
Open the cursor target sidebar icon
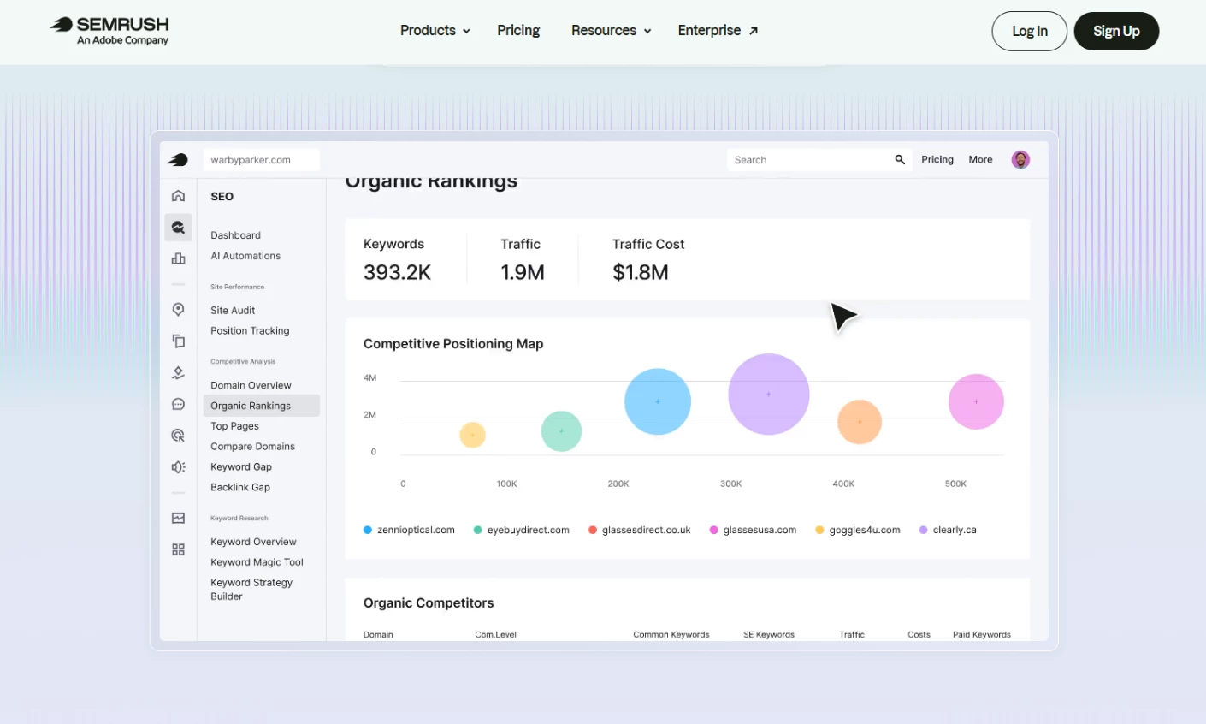[178, 436]
